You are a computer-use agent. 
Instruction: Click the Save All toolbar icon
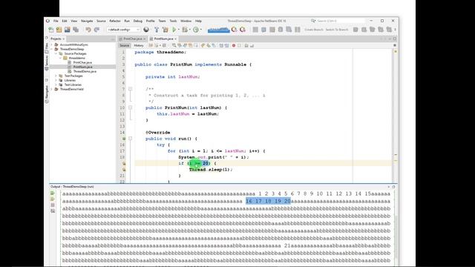pos(76,30)
